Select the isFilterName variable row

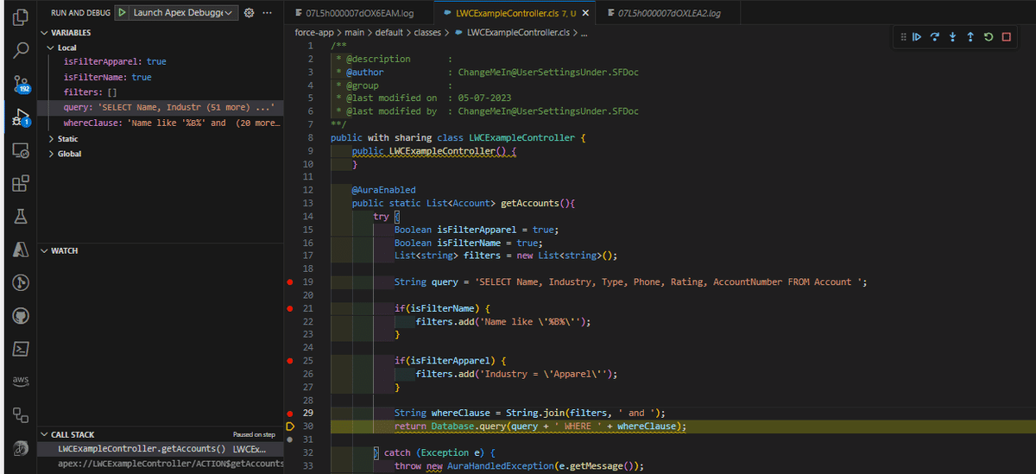tap(161, 78)
